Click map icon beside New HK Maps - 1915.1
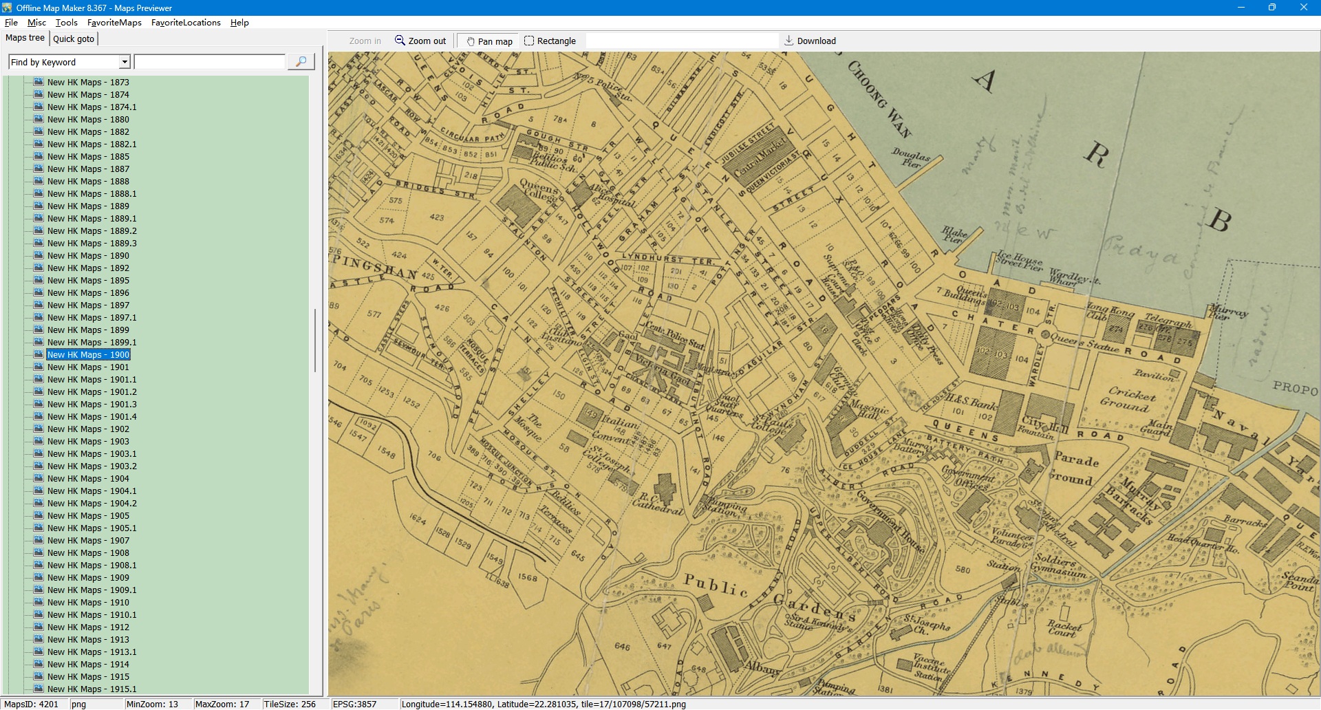Viewport: 1321px width, 710px height. (x=39, y=689)
